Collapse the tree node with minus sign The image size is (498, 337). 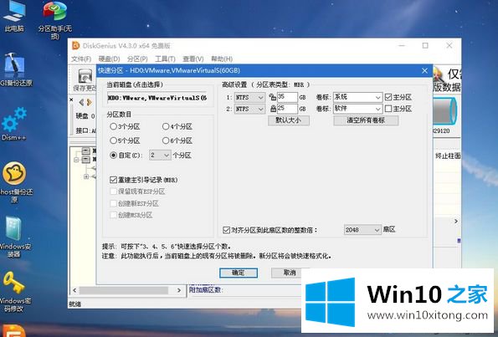[76, 160]
